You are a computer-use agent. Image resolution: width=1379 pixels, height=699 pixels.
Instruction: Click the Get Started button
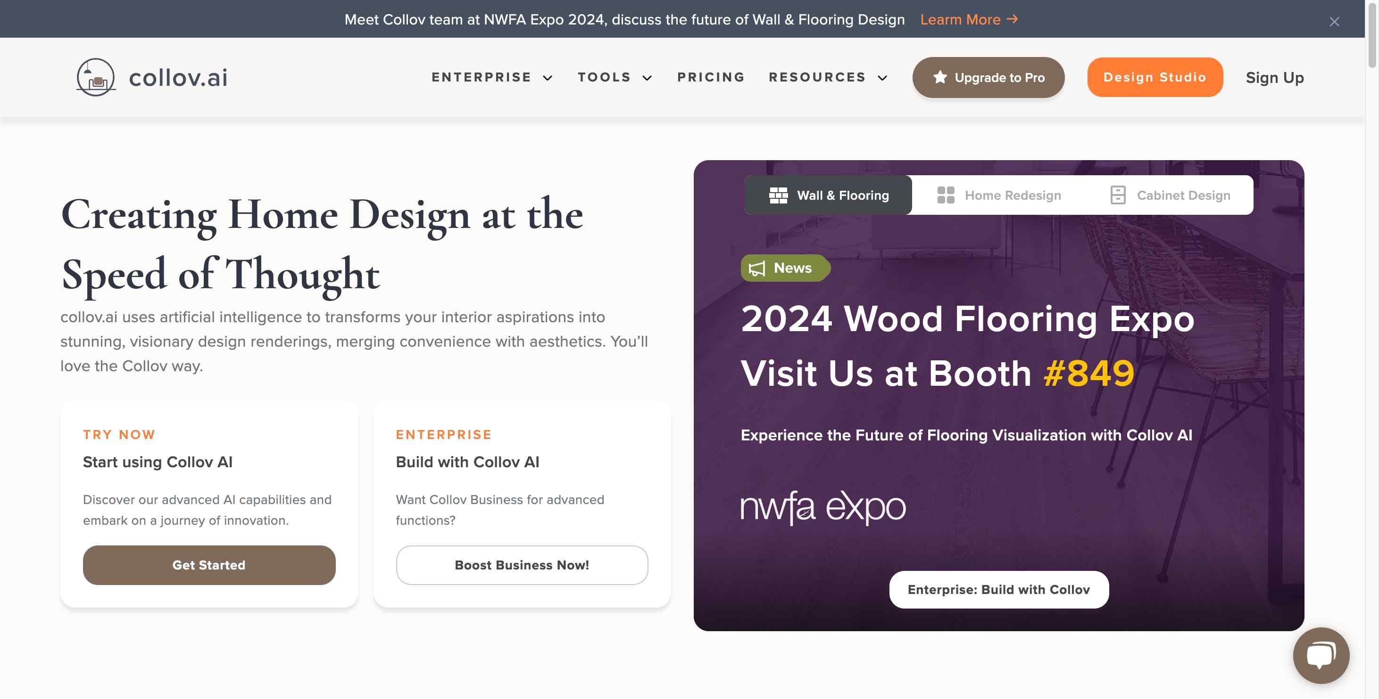pyautogui.click(x=209, y=565)
